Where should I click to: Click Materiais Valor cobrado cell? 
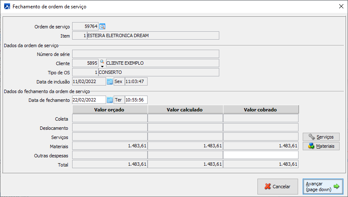(261, 146)
